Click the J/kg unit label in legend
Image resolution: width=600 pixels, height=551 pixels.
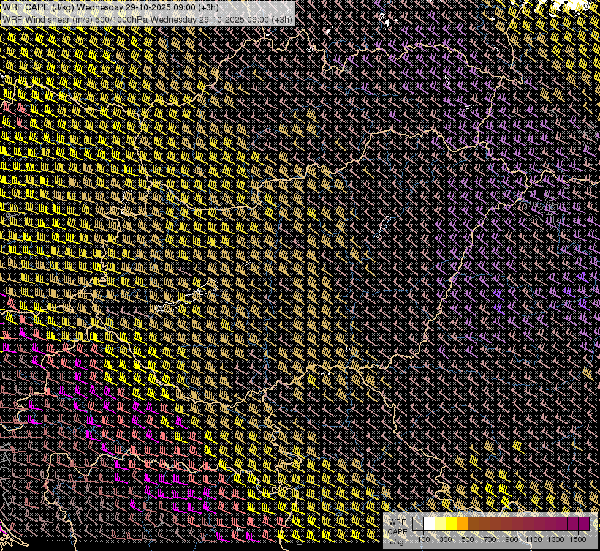397,542
